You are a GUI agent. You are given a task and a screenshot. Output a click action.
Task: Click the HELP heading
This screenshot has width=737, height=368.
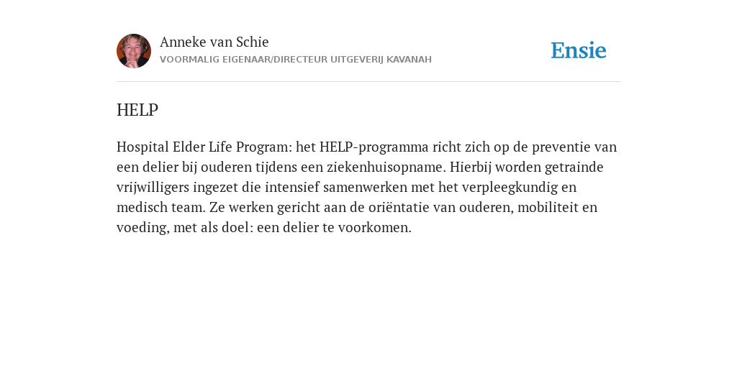click(137, 110)
